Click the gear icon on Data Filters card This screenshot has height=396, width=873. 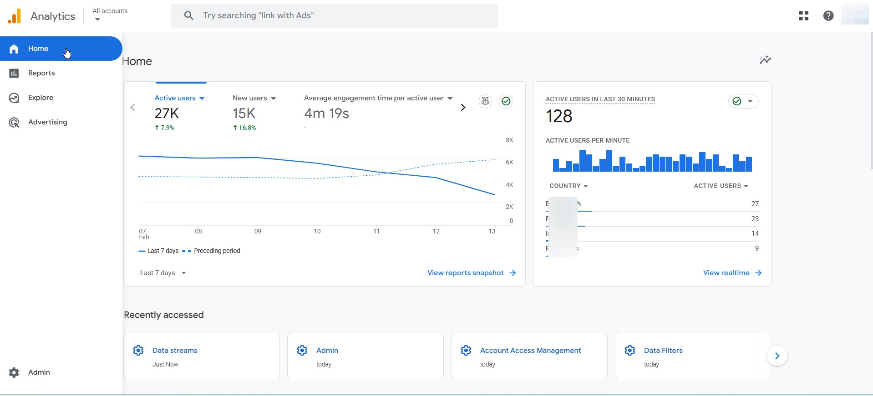(630, 350)
